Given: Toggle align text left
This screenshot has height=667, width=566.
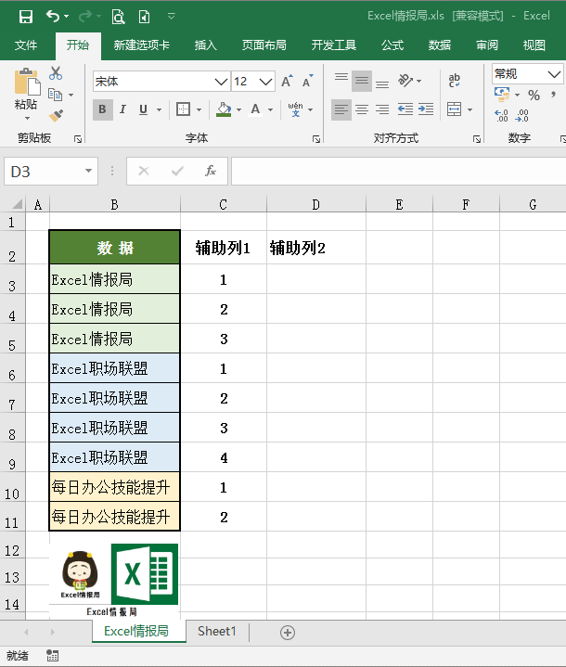Looking at the screenshot, I should pyautogui.click(x=341, y=109).
